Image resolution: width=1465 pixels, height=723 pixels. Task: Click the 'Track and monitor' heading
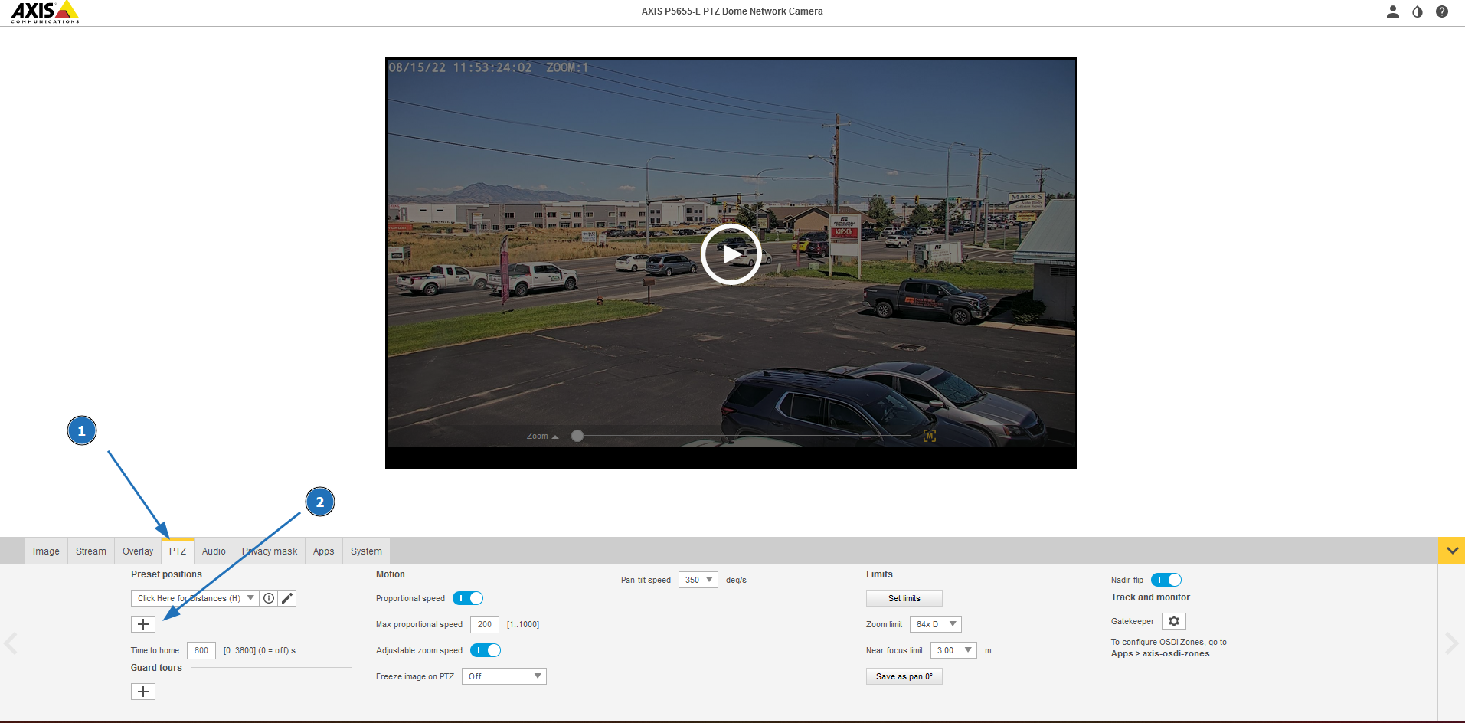(x=1150, y=597)
